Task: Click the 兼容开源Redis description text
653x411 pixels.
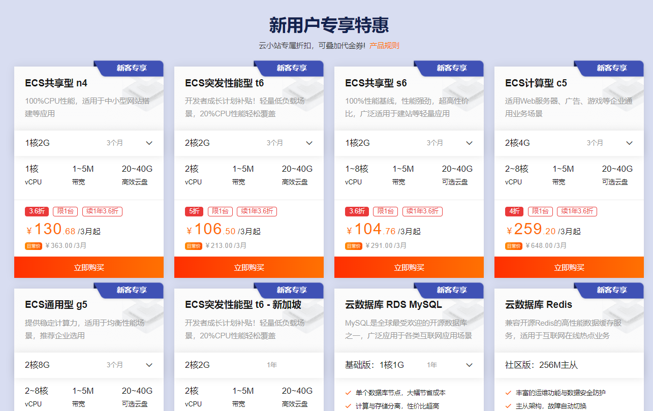Action: tap(563, 329)
